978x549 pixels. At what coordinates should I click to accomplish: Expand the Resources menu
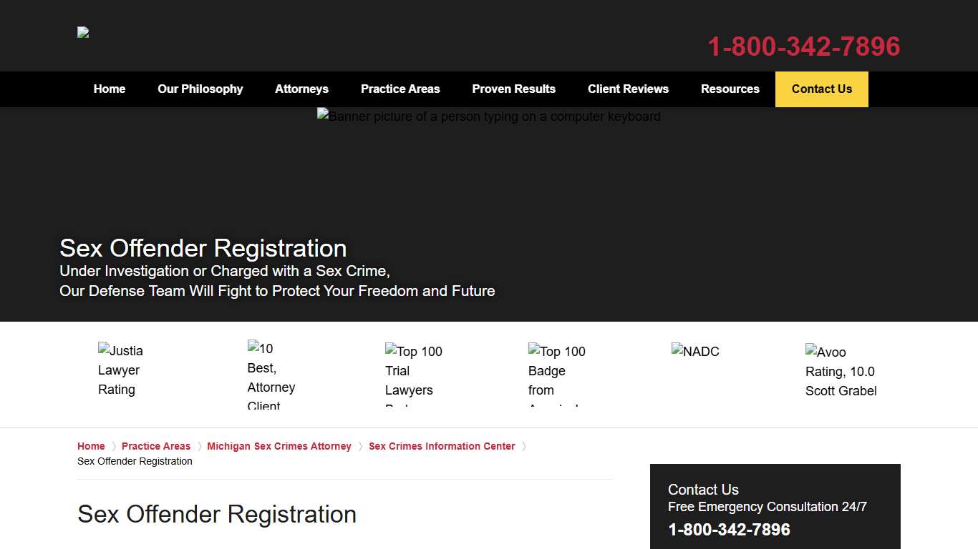pos(730,89)
